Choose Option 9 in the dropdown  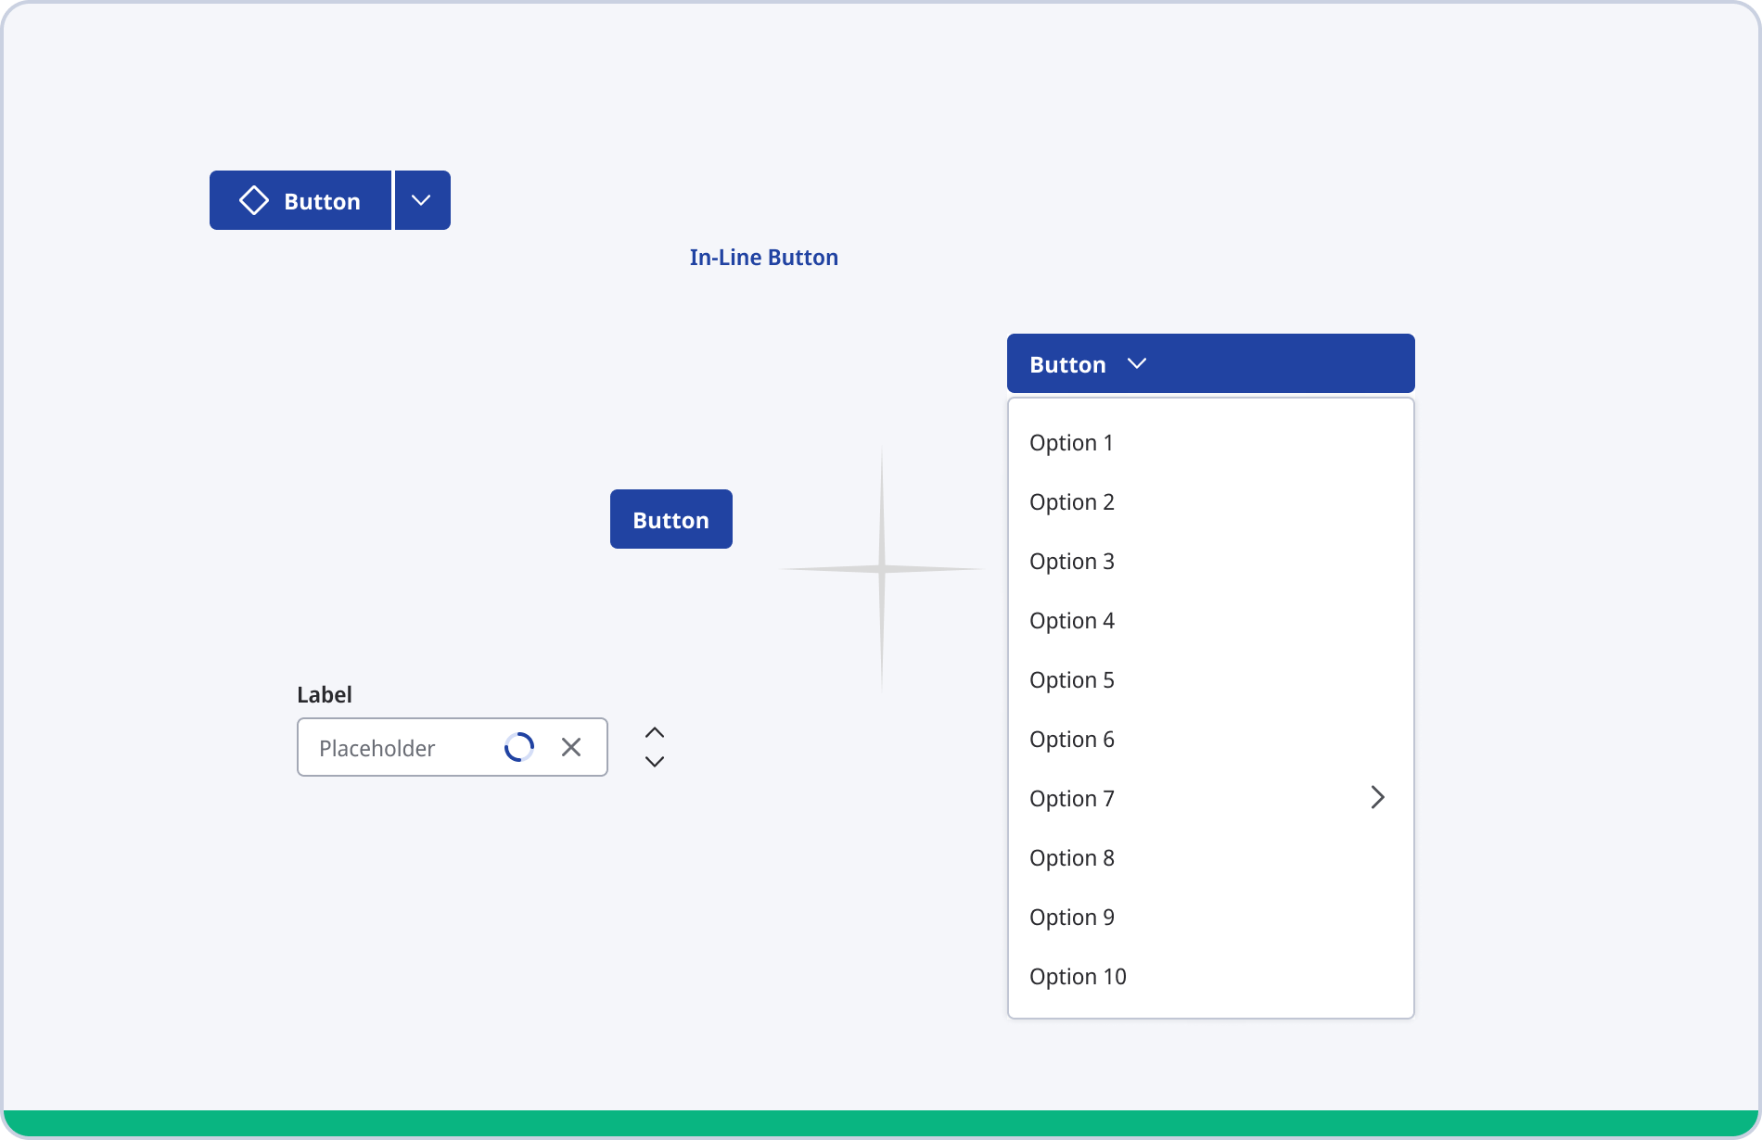[x=1071, y=918]
